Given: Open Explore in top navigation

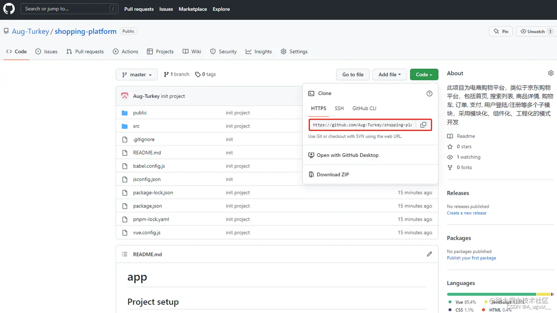Looking at the screenshot, I should coord(221,9).
